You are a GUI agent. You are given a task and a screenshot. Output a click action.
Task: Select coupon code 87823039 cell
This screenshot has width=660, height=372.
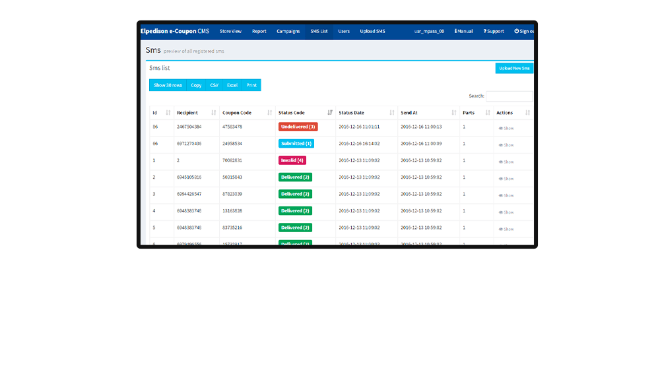pyautogui.click(x=232, y=194)
